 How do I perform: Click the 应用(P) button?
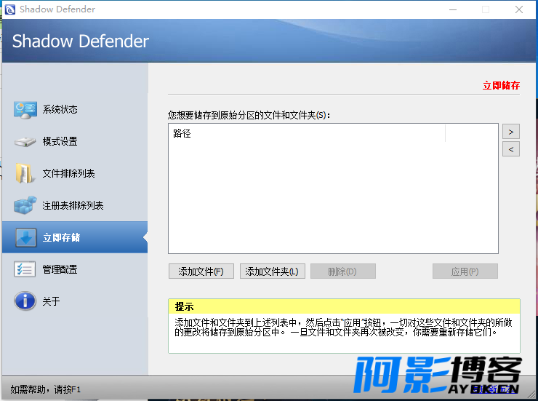tap(465, 271)
